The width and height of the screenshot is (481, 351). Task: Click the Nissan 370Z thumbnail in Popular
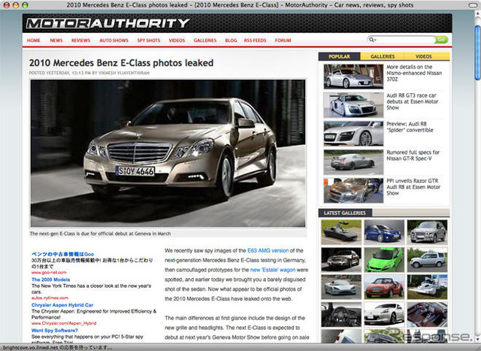click(353, 76)
